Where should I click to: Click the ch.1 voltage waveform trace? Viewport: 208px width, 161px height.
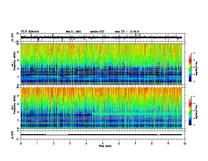tap(101, 37)
